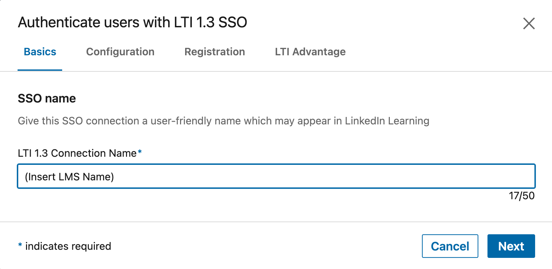Image resolution: width=552 pixels, height=269 pixels.
Task: Click the dialog title Authenticate users with LTI 1.3 SSO
Action: click(x=132, y=22)
